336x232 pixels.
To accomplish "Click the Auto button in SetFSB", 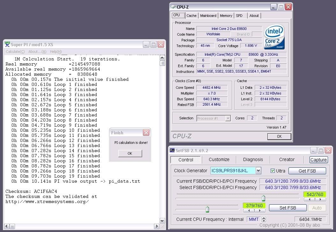I will tap(317, 208).
